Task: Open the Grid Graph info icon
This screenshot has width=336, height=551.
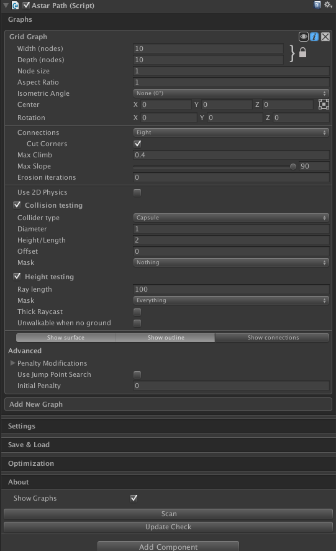Action: [314, 37]
